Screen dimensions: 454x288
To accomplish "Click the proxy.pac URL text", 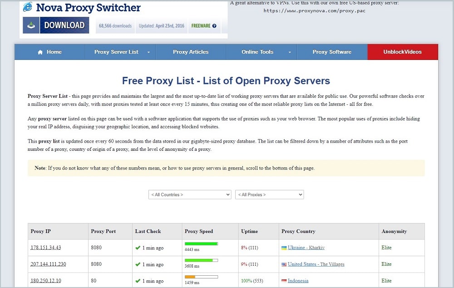I will (x=315, y=11).
